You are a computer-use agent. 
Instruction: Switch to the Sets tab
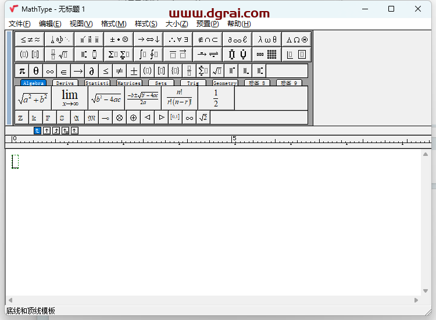(x=161, y=83)
